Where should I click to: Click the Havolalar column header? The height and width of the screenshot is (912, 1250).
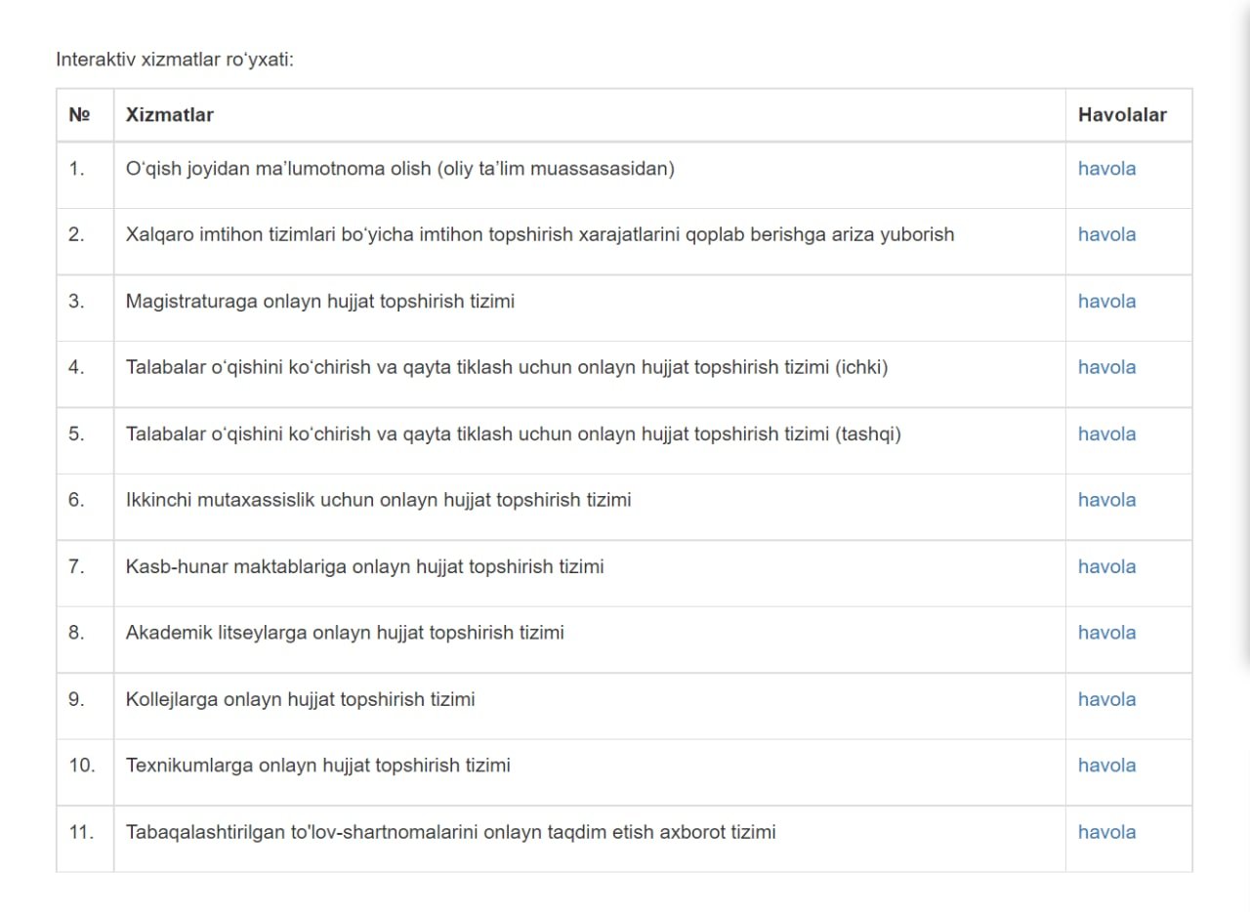(1122, 114)
